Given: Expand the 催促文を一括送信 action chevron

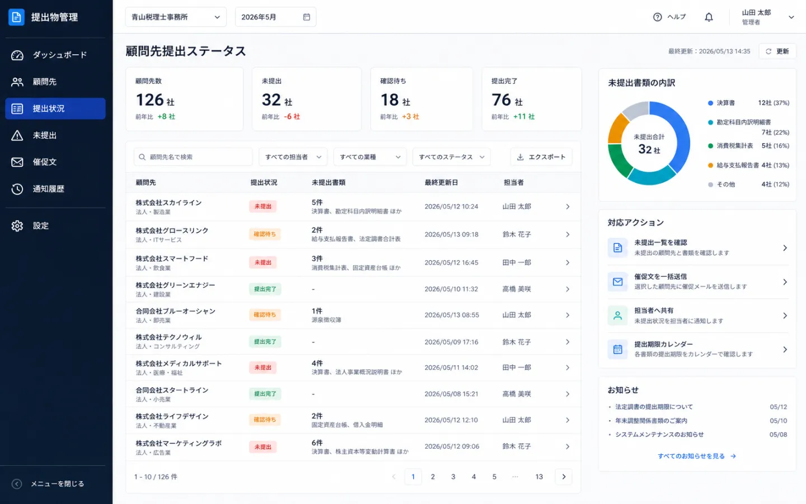Looking at the screenshot, I should (785, 282).
